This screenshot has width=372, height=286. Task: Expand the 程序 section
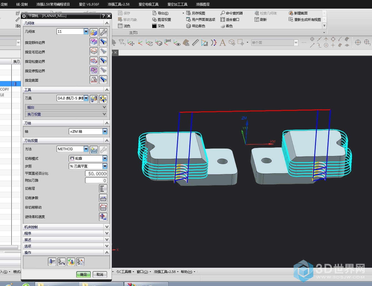(x=66, y=233)
